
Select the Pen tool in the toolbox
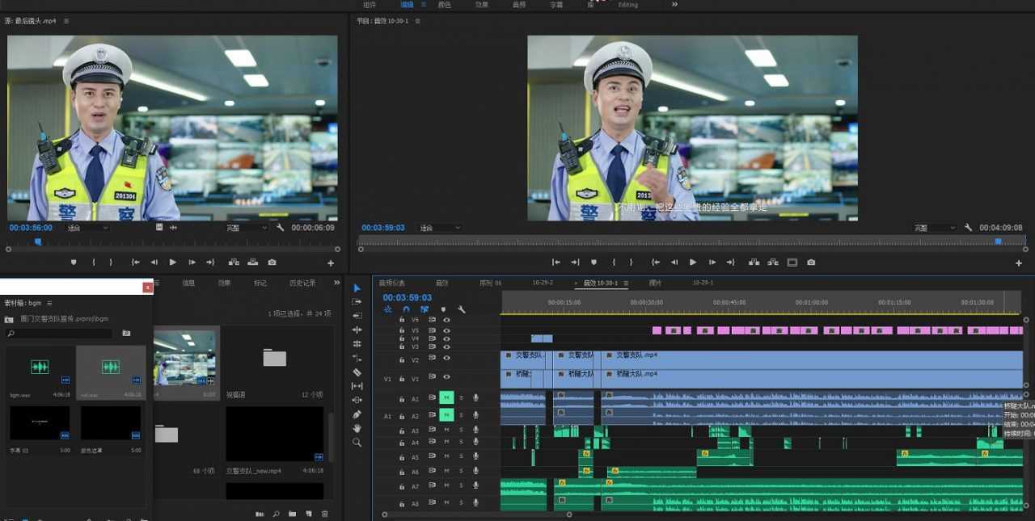[x=357, y=414]
